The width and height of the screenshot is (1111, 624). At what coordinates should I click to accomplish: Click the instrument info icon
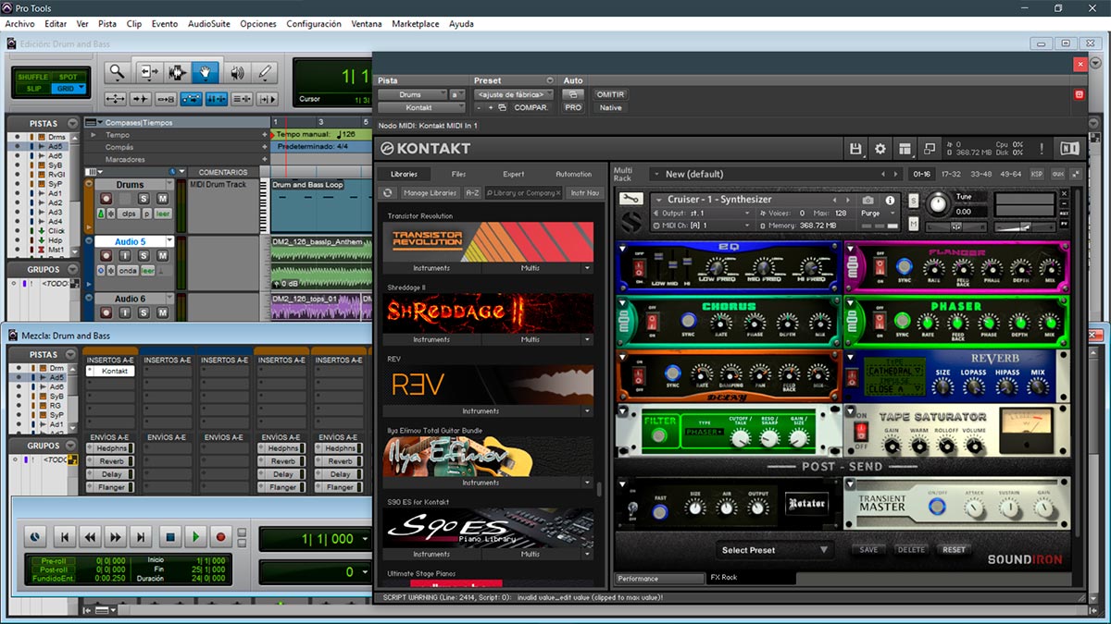click(890, 200)
